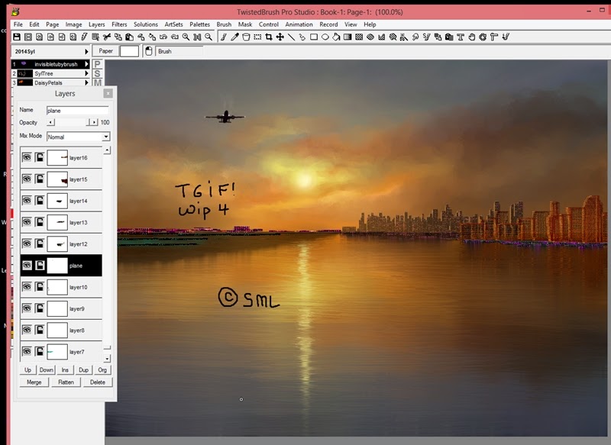Select the Crop tool in the toolbar
611x445 pixels.
[x=269, y=37]
